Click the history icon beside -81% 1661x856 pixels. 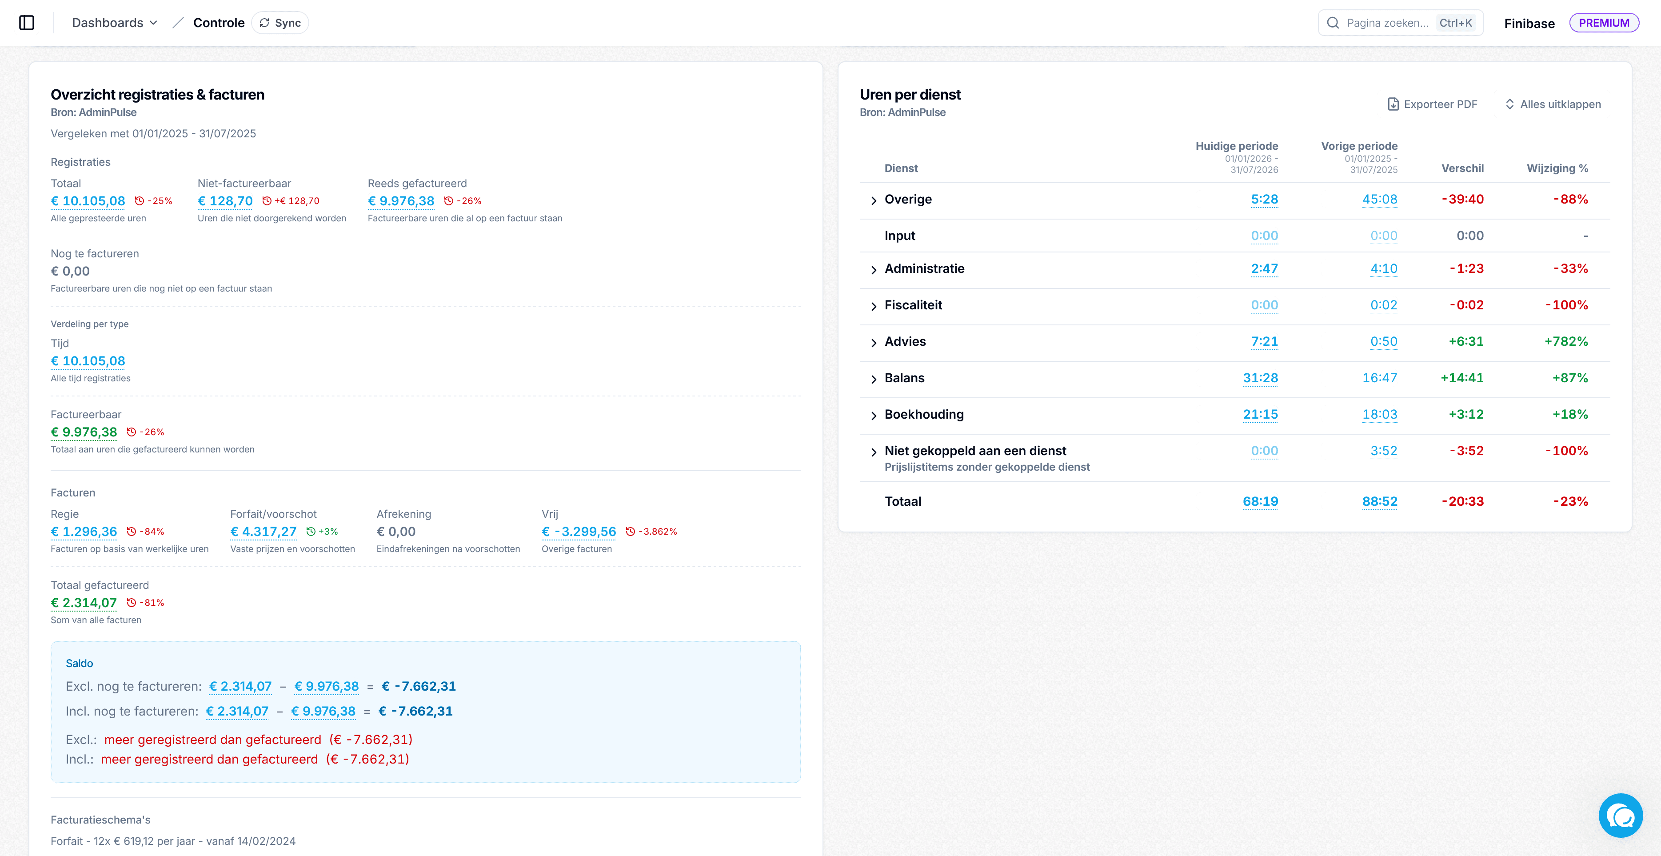click(132, 603)
